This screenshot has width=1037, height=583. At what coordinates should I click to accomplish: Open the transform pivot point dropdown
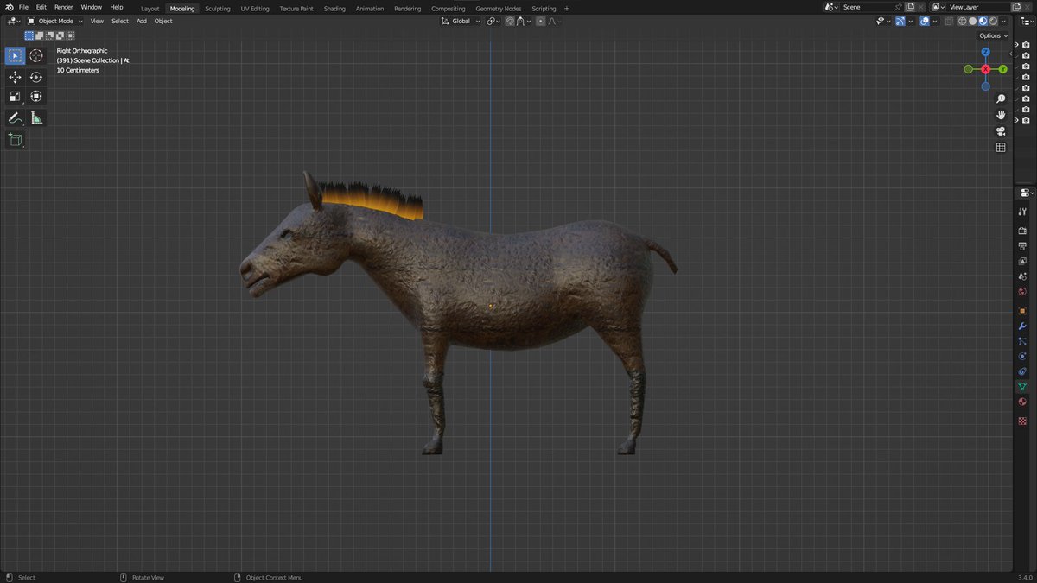click(493, 21)
